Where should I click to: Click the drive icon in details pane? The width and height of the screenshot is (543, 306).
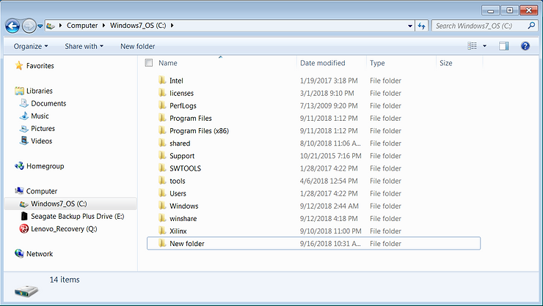26,291
